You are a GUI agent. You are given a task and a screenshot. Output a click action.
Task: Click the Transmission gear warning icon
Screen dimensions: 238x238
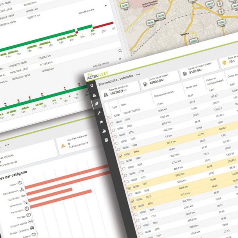click(x=27, y=209)
